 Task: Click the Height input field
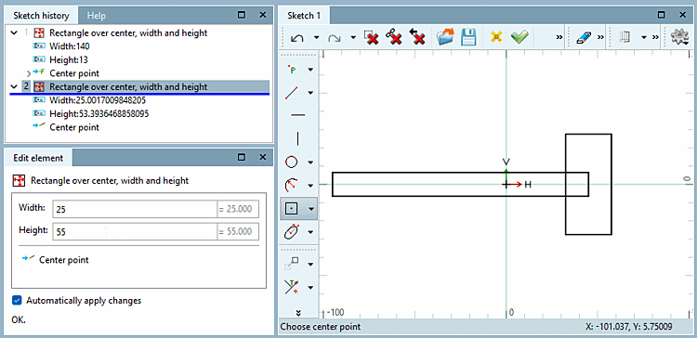[x=134, y=231]
